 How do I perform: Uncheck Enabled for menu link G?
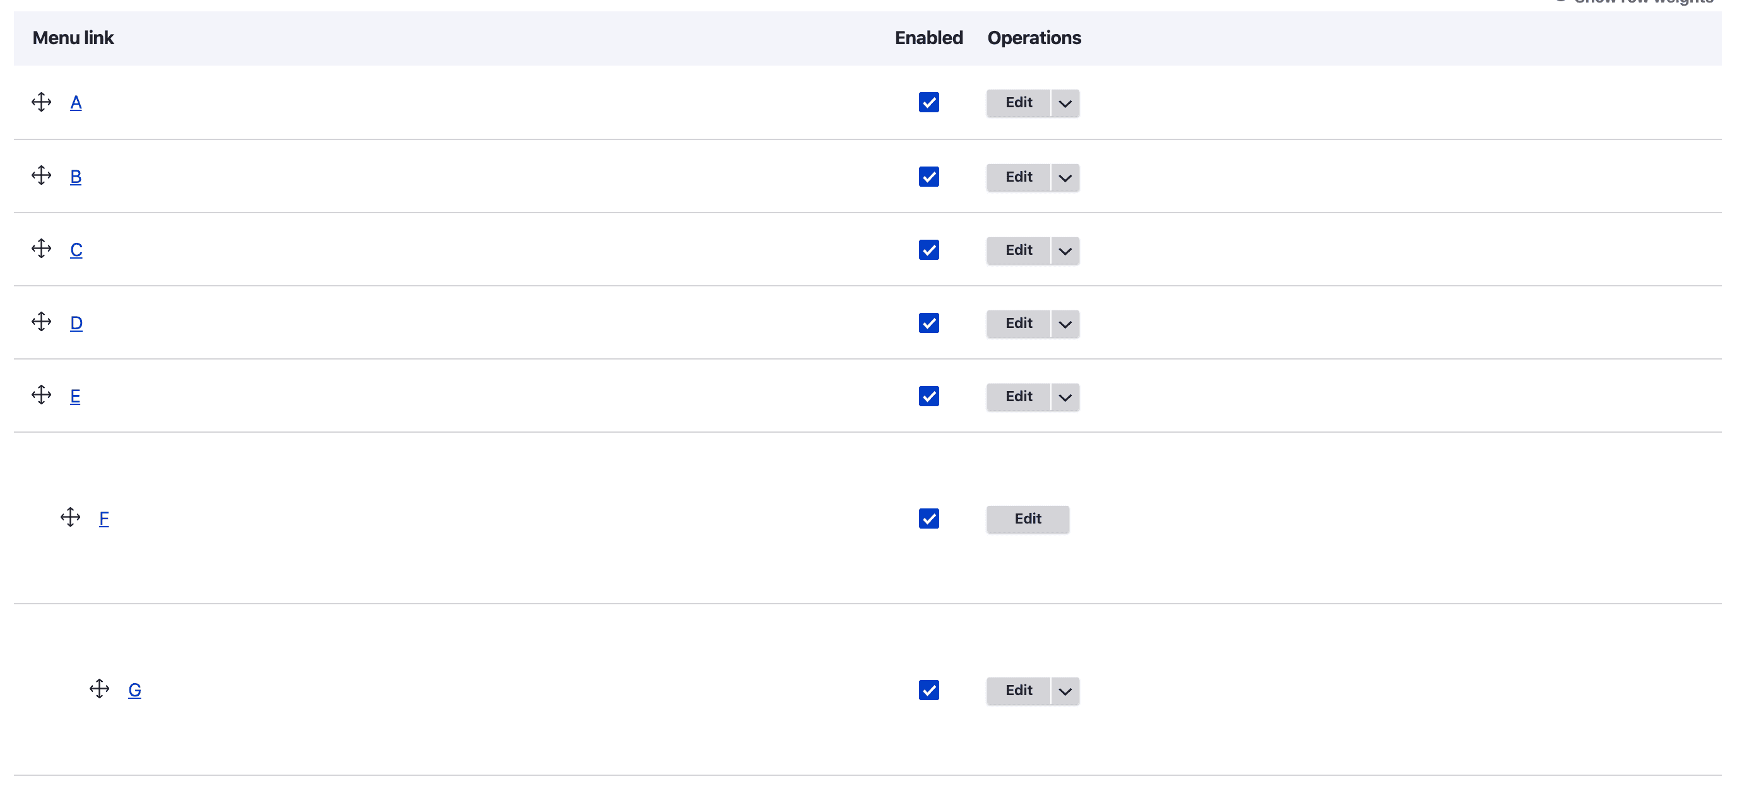[x=928, y=691]
